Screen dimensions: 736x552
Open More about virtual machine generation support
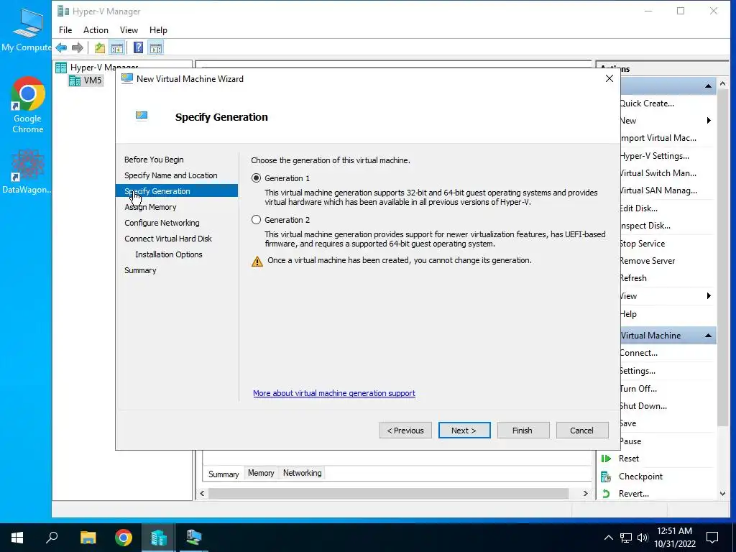[x=333, y=393]
